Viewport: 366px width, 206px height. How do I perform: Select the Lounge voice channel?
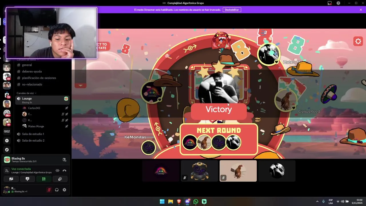[x=42, y=100]
